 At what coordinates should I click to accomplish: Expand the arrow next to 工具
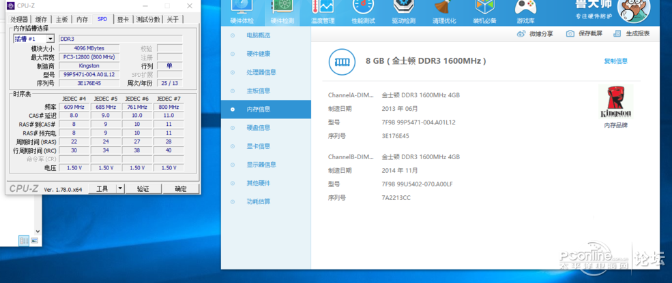click(x=120, y=188)
